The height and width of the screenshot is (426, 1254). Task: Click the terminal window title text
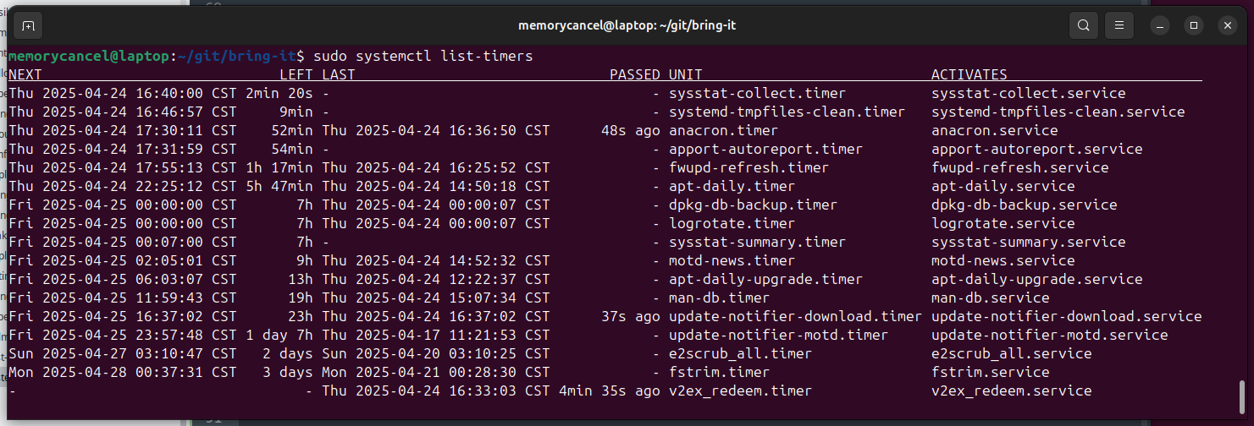627,25
